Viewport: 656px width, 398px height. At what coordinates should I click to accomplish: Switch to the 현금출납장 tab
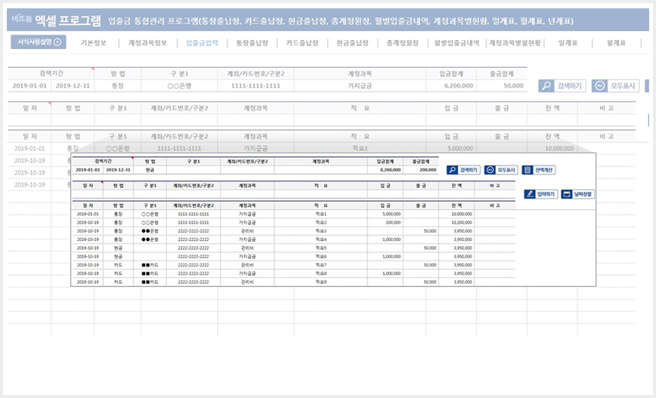tap(352, 43)
